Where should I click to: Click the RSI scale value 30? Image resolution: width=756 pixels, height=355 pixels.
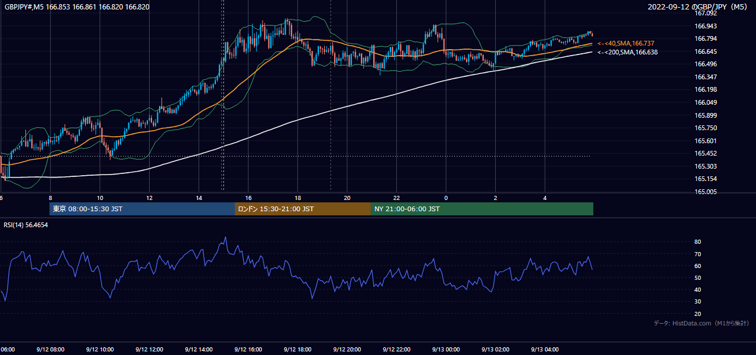(698, 302)
